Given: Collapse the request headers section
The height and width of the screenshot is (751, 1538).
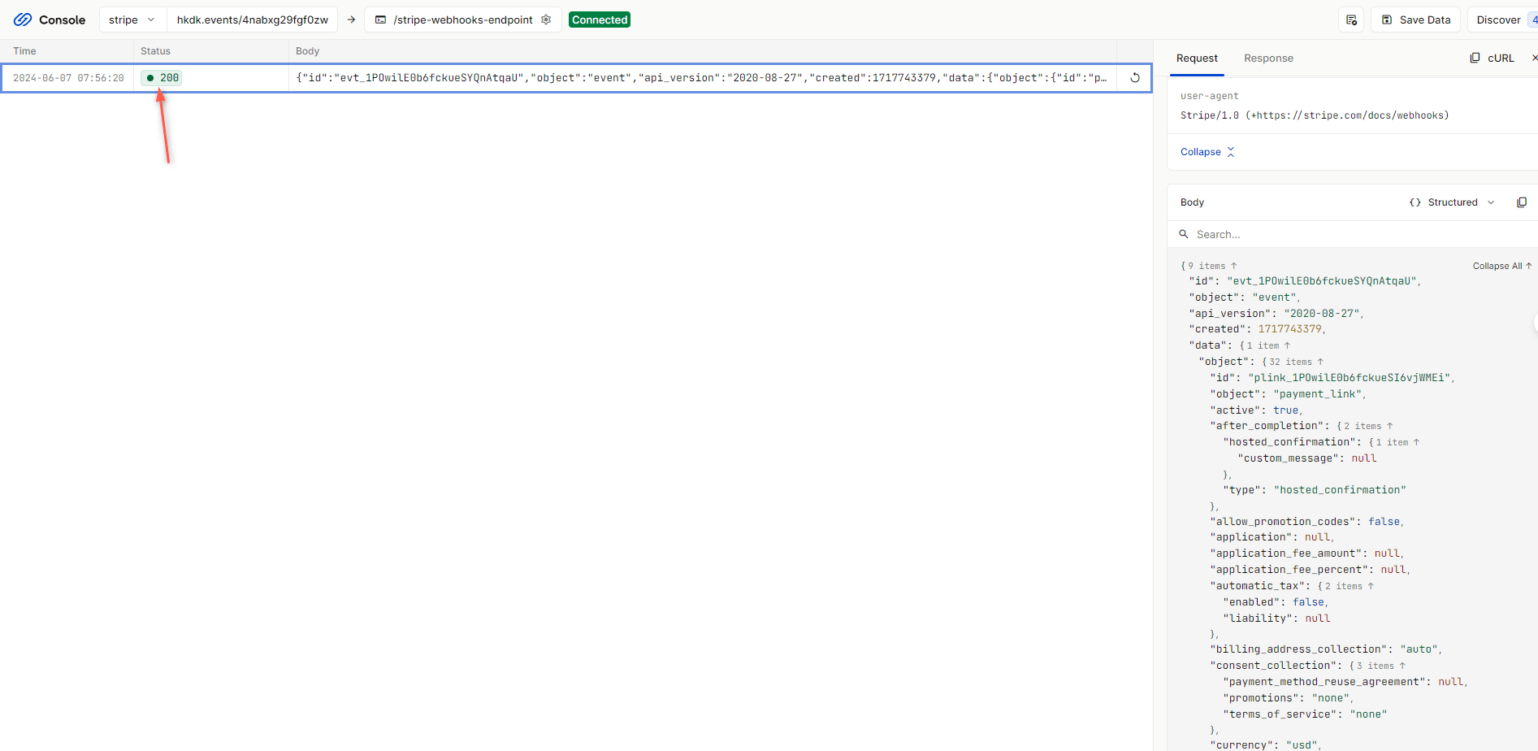Looking at the screenshot, I should pyautogui.click(x=1207, y=152).
